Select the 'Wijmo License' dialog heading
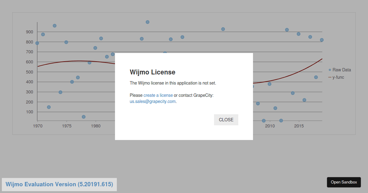 152,72
